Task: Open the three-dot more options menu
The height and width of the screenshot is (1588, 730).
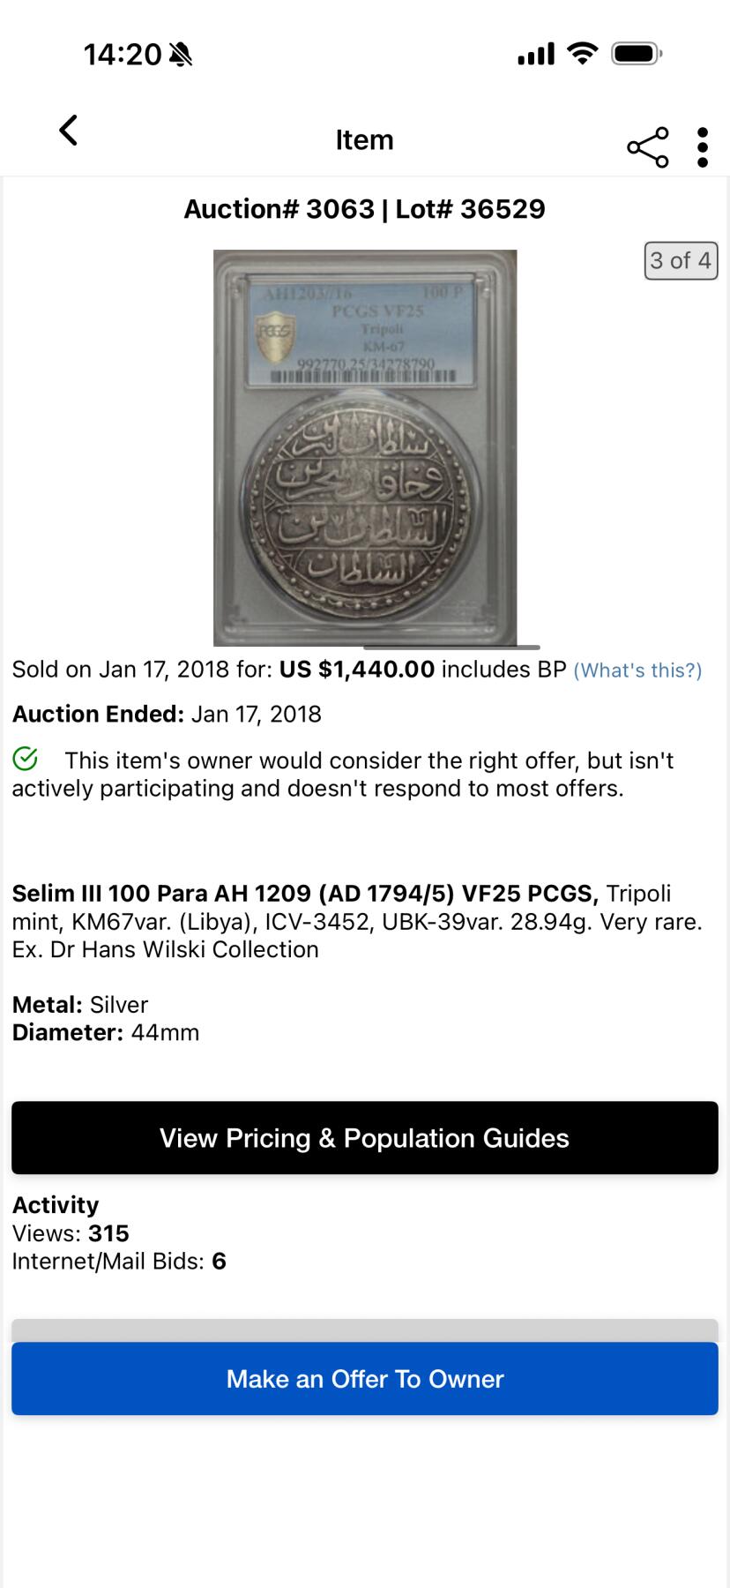Action: 703,147
